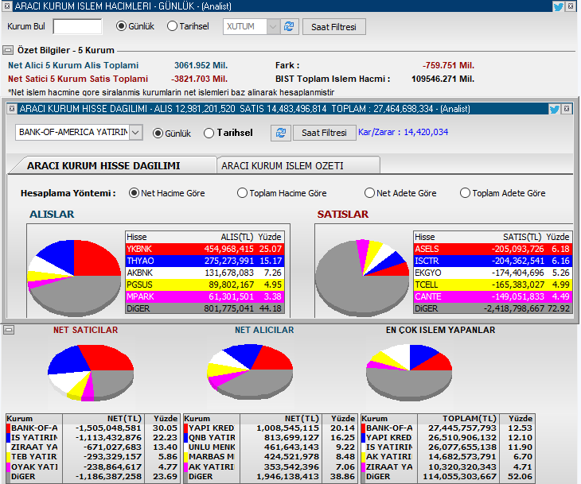Click the Kar/Zarar : 14,420,034 link
Screen dimensions: 581x484
click(x=403, y=132)
